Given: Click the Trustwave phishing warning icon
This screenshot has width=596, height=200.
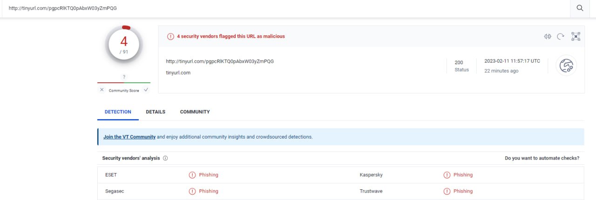Looking at the screenshot, I should coord(447,191).
